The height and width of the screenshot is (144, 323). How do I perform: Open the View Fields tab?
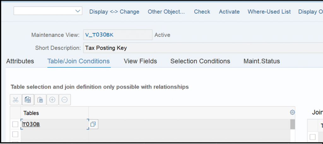(140, 61)
